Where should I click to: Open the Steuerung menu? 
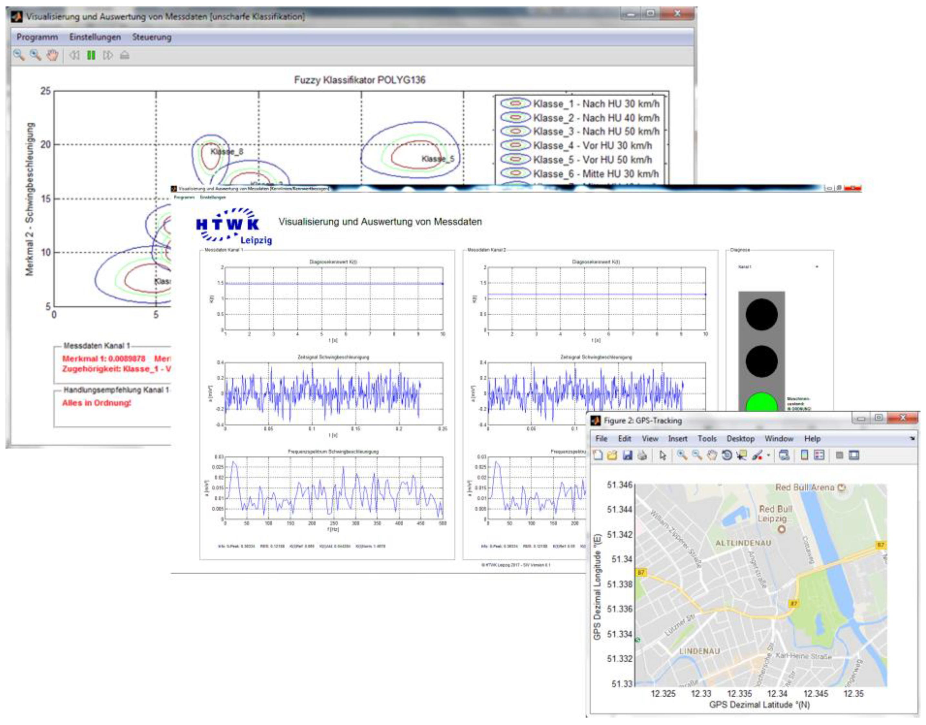pyautogui.click(x=151, y=37)
